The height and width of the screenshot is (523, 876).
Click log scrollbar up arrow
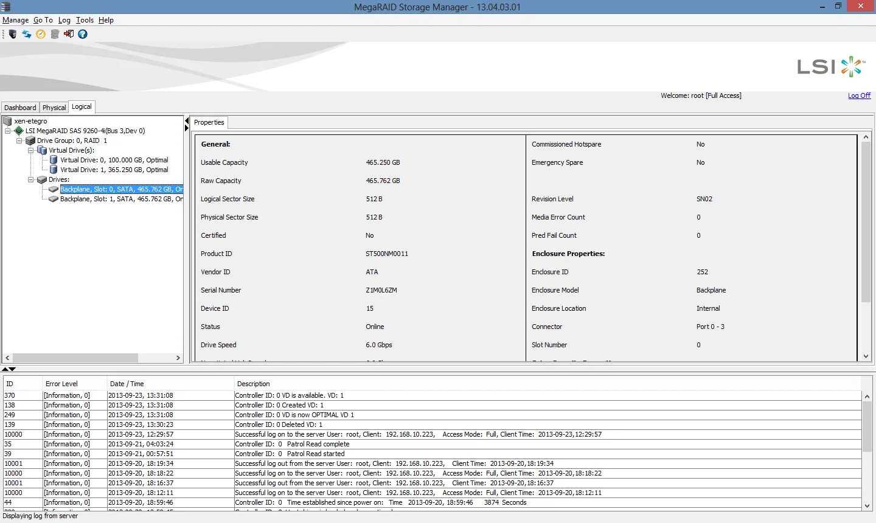coord(867,396)
